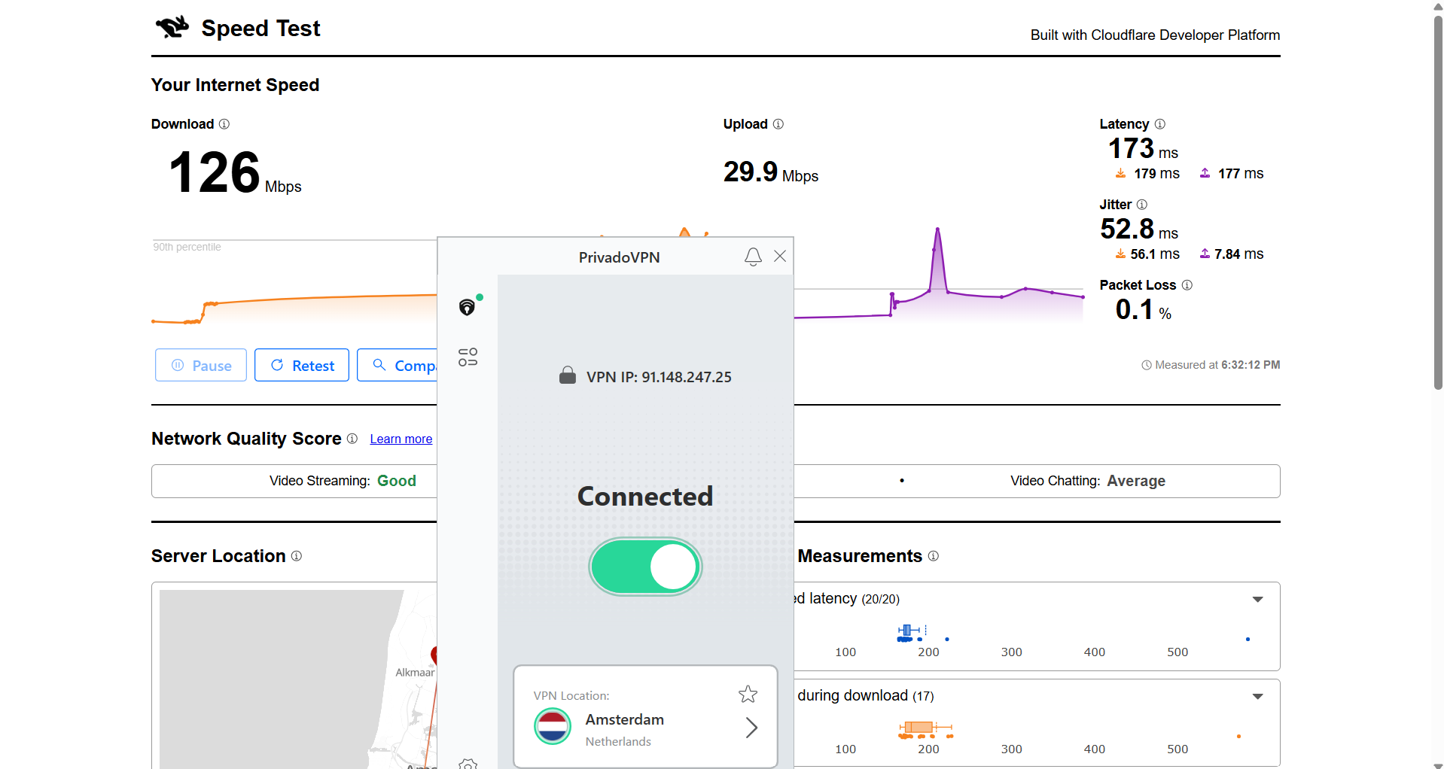Click Video Chatting: Average score
The height and width of the screenshot is (769, 1444).
pos(1088,481)
